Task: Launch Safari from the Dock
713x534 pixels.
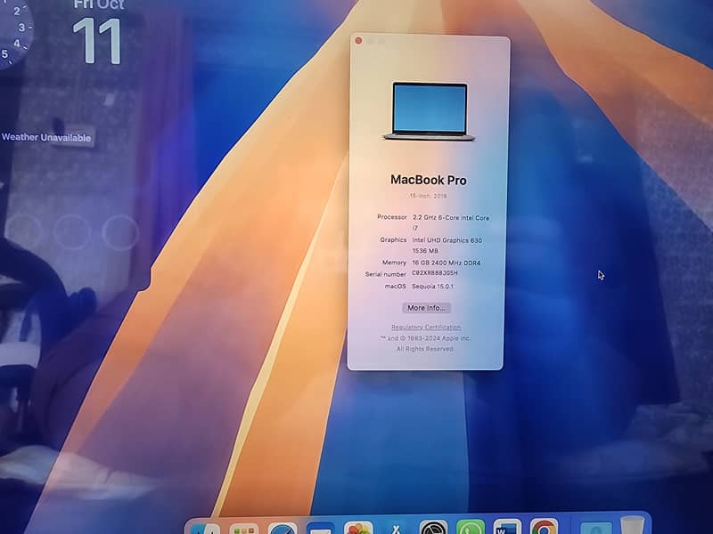Action: click(x=282, y=528)
